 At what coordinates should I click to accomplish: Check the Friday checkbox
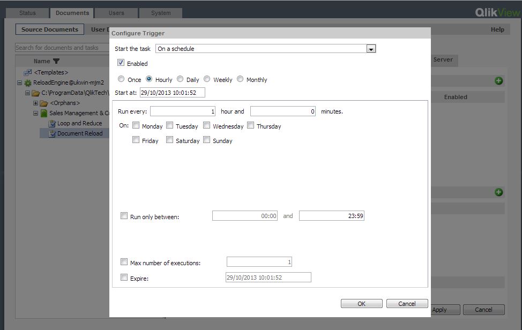(x=136, y=140)
